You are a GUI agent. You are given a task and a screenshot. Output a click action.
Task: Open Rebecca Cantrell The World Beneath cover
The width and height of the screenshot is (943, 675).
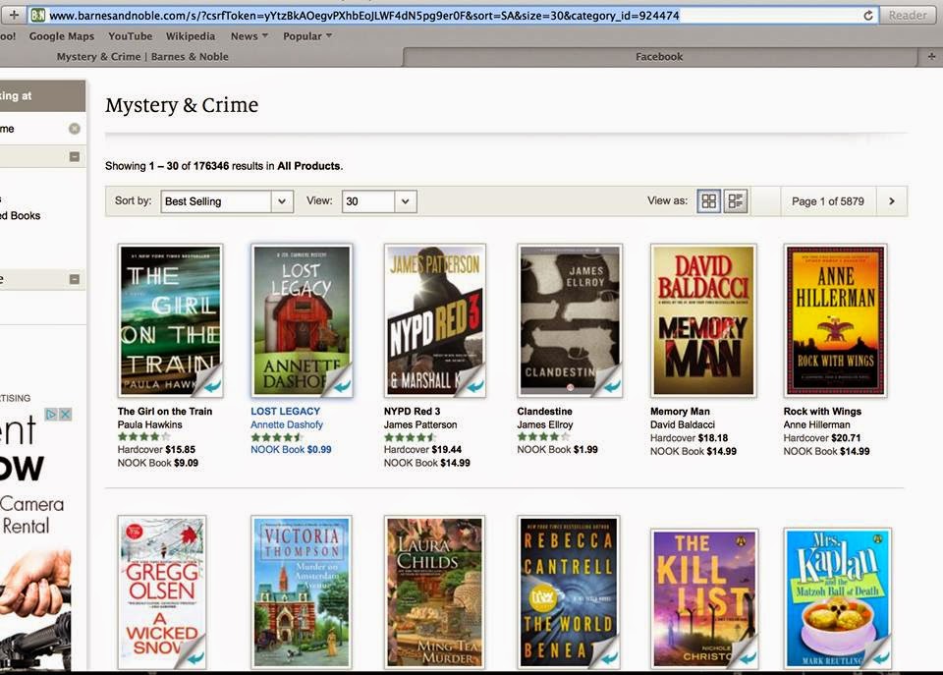point(569,592)
